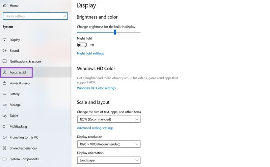Open the Display resolution dropdown
270x167 pixels.
(x=109, y=144)
